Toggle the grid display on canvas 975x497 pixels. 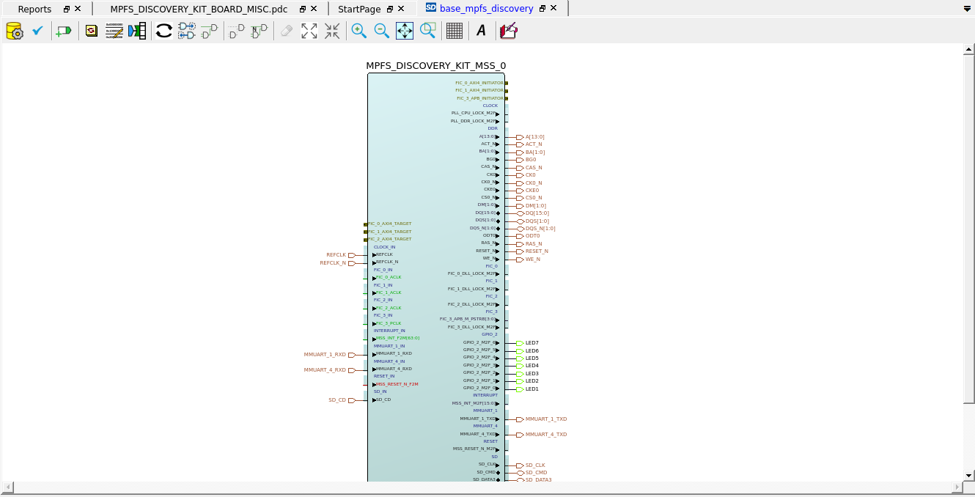[x=455, y=31]
